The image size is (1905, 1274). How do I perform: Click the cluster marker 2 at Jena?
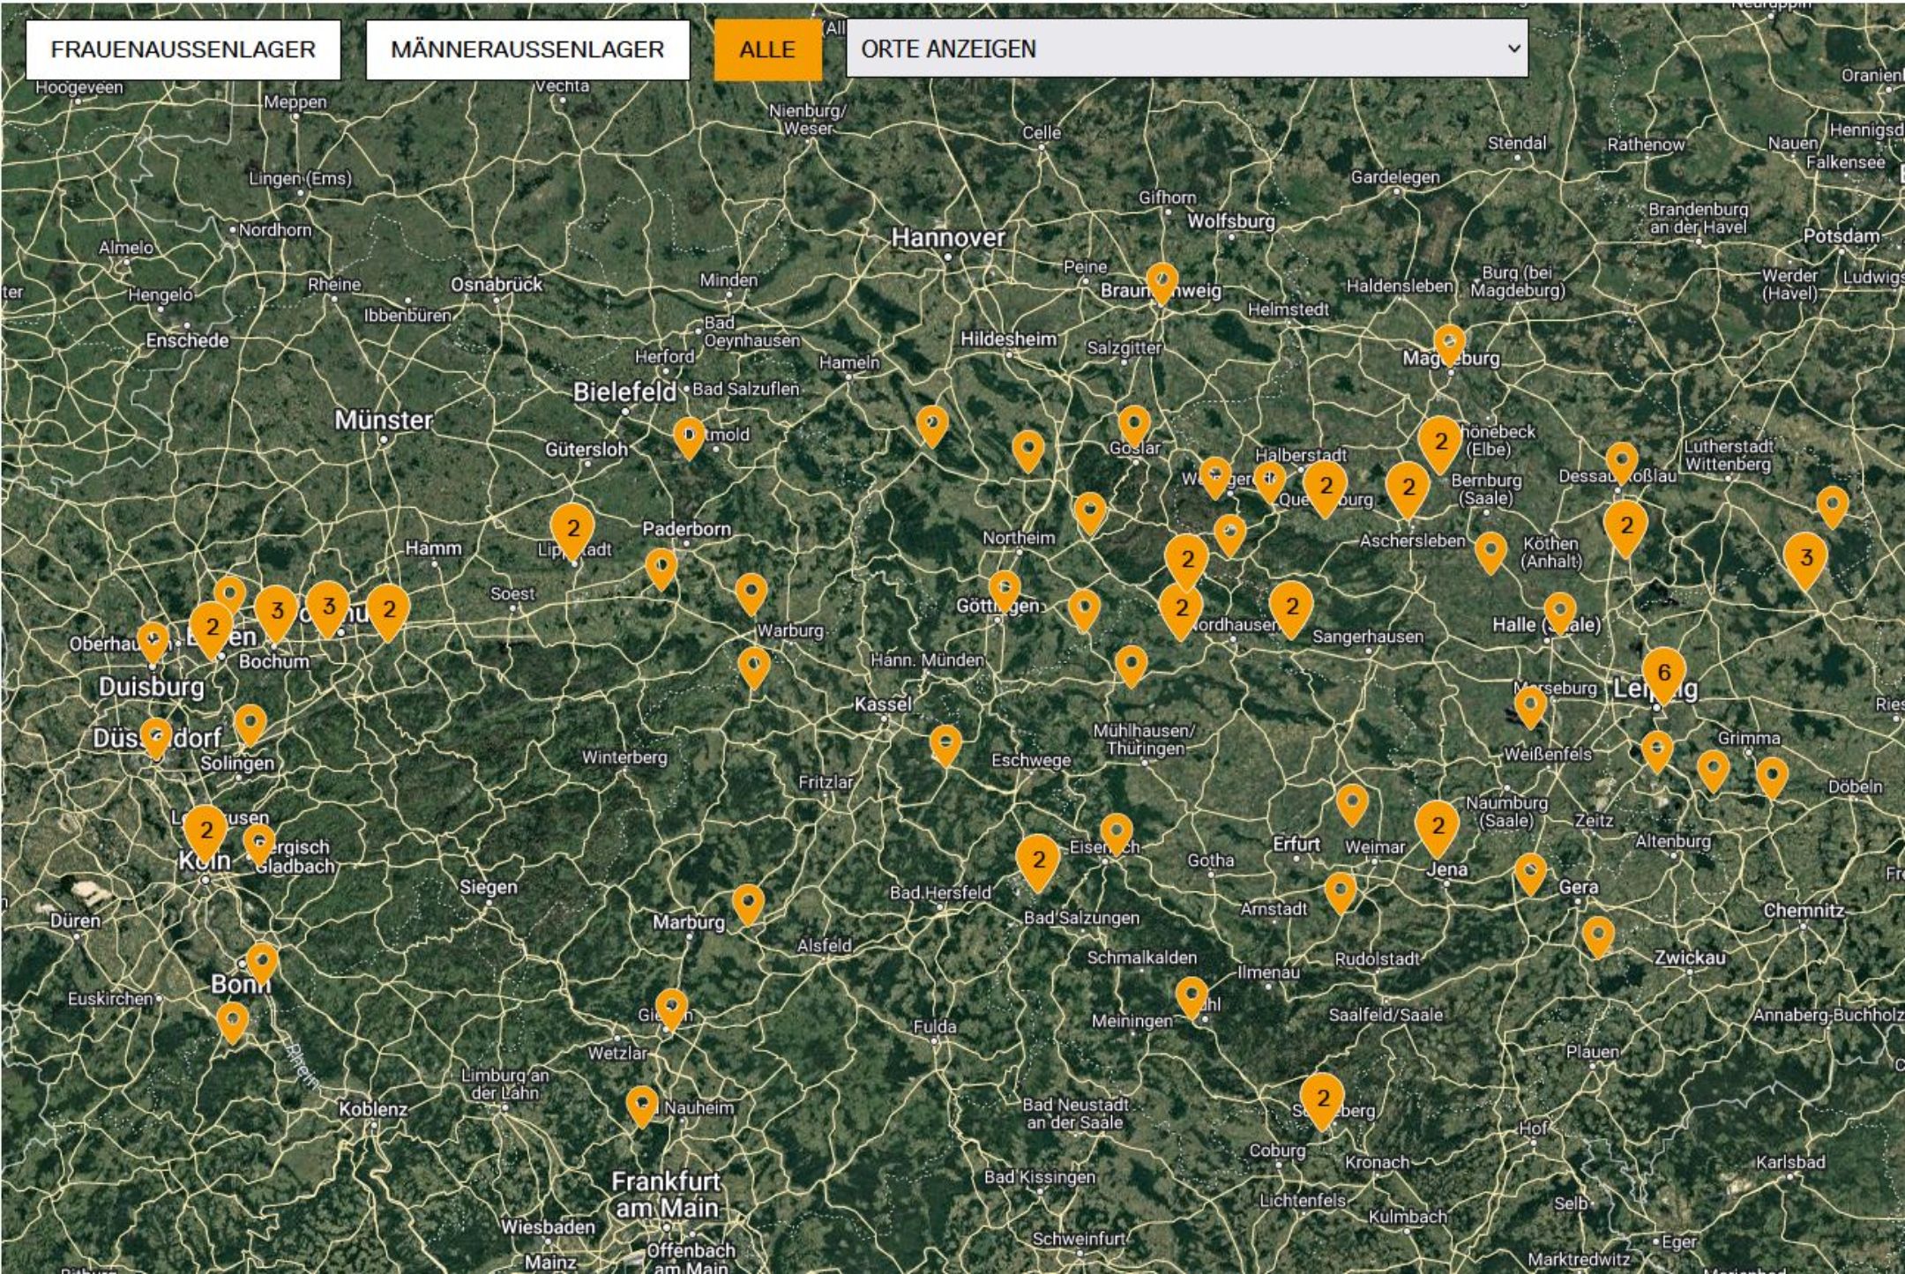1437,826
